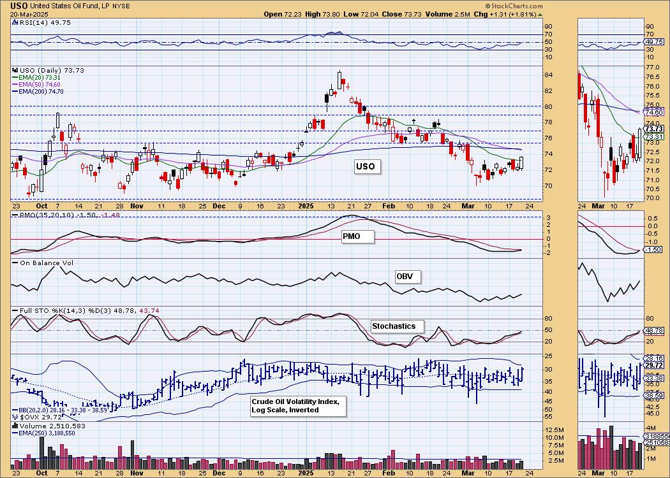This screenshot has height=478, width=670.
Task: Click dark blue EMA(200) legend line marker
Action: point(15,91)
